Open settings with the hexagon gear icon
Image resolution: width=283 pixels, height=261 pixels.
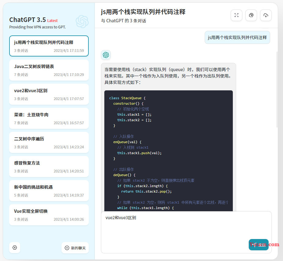pos(15,248)
